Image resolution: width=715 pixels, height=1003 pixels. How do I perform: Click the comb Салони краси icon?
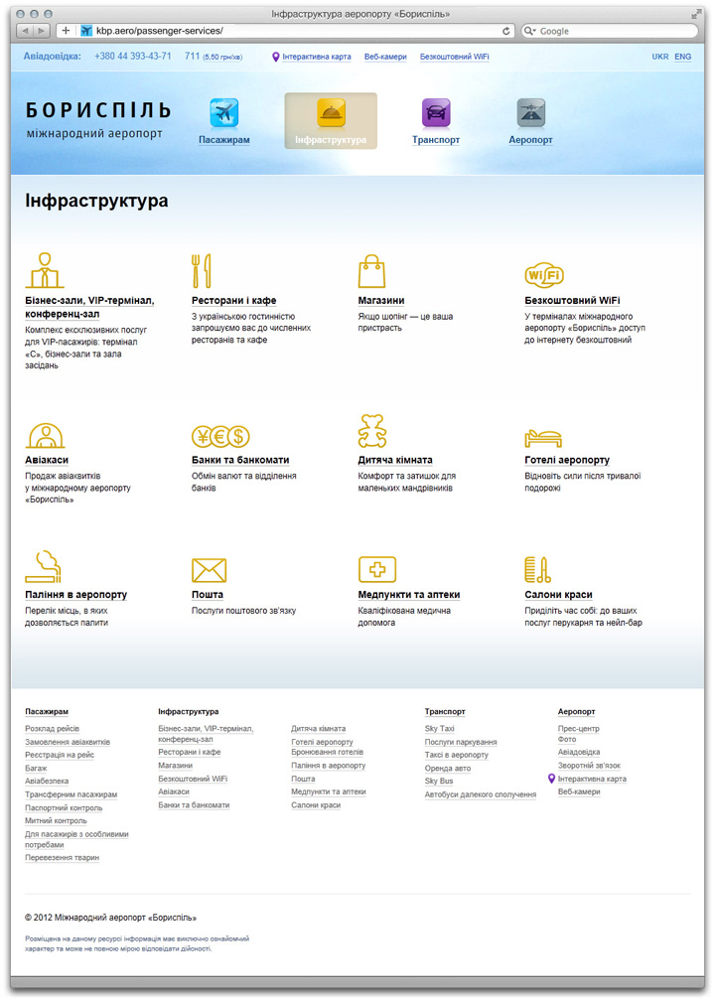[538, 569]
